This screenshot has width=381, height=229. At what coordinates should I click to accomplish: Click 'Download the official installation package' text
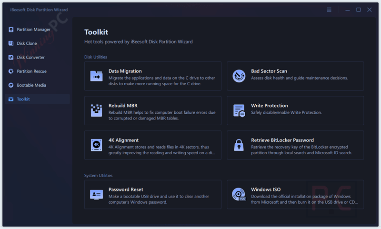[x=304, y=199]
